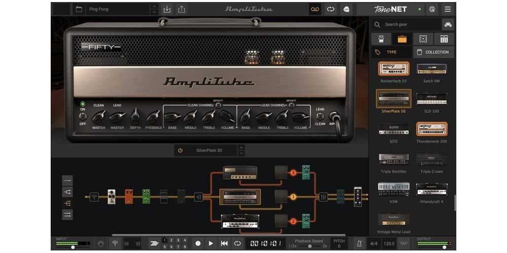Click the 120.0 tempo field
The image size is (507, 253).
[x=389, y=243]
